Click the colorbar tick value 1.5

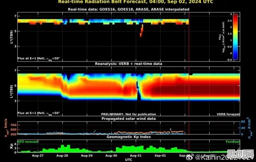pyautogui.click(x=229, y=34)
